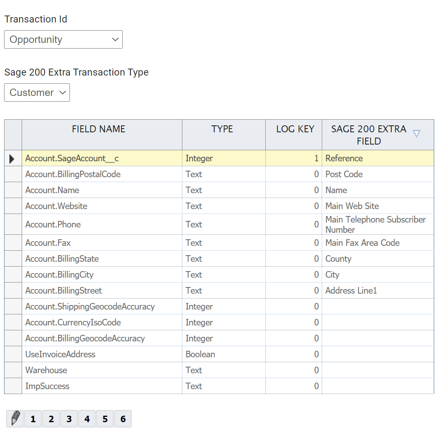Click the empty Sage field for Warehouse

pos(377,370)
